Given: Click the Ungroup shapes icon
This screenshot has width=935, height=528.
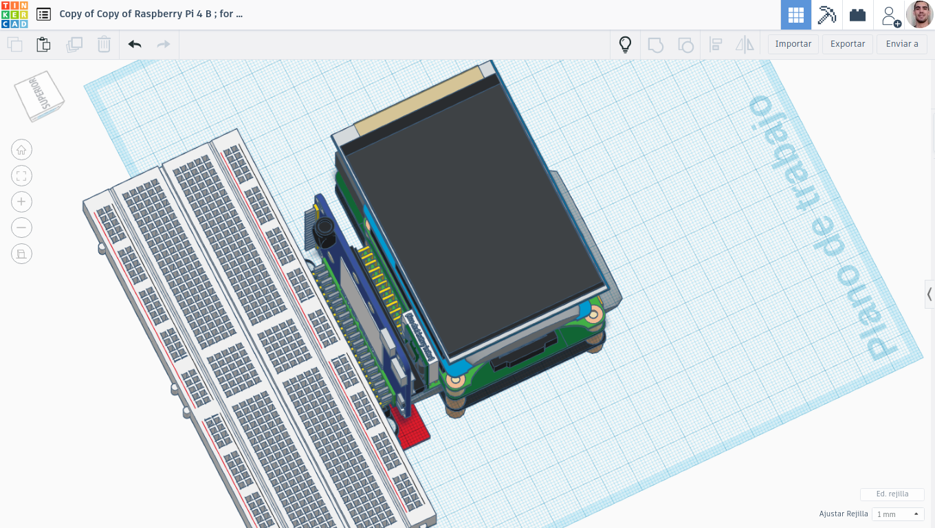Looking at the screenshot, I should click(685, 45).
